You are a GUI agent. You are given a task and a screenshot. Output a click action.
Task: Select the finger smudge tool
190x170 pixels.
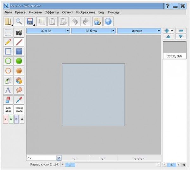(x=19, y=90)
